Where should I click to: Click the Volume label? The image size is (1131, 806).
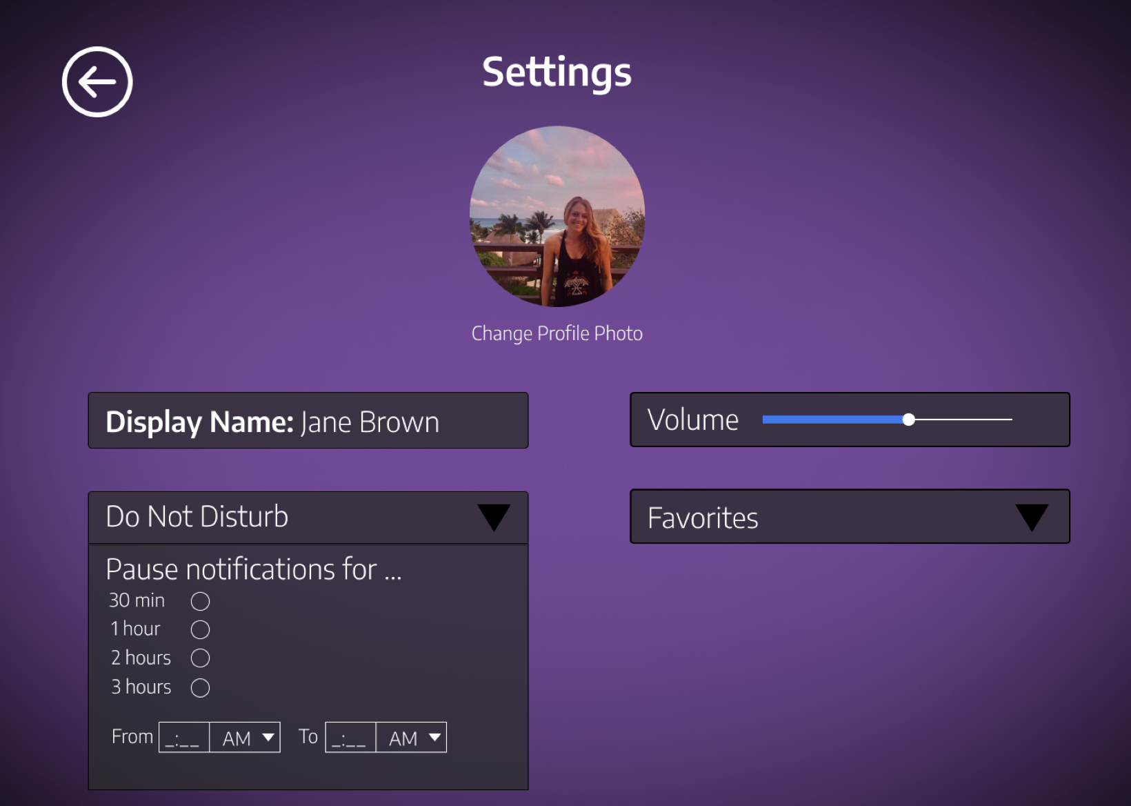(x=693, y=420)
